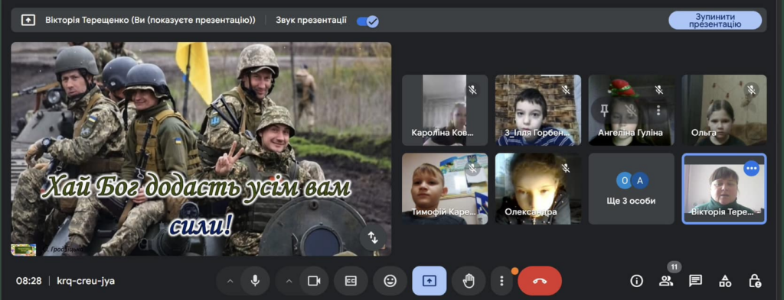Select Тимофій Каре... video tile
This screenshot has height=300, width=784.
[445, 189]
